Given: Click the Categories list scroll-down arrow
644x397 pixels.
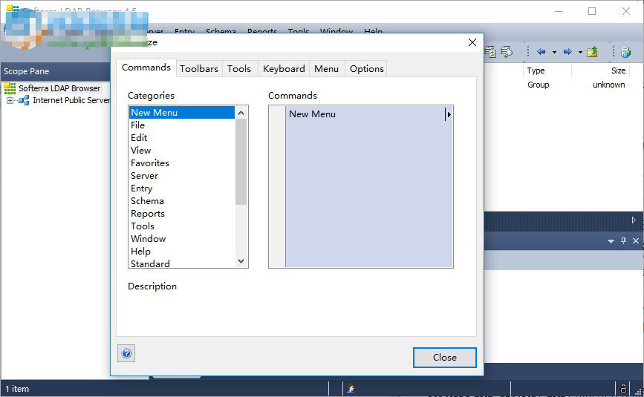Looking at the screenshot, I should coord(241,261).
